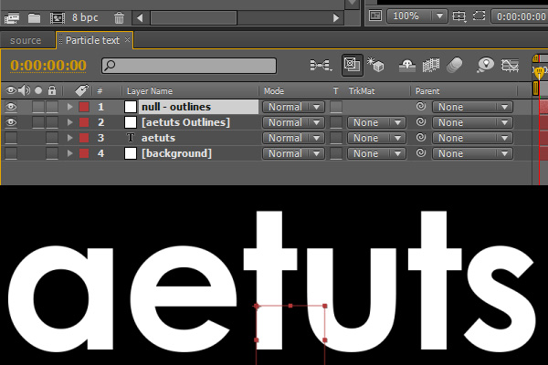Click the Mode column header

[x=274, y=91]
